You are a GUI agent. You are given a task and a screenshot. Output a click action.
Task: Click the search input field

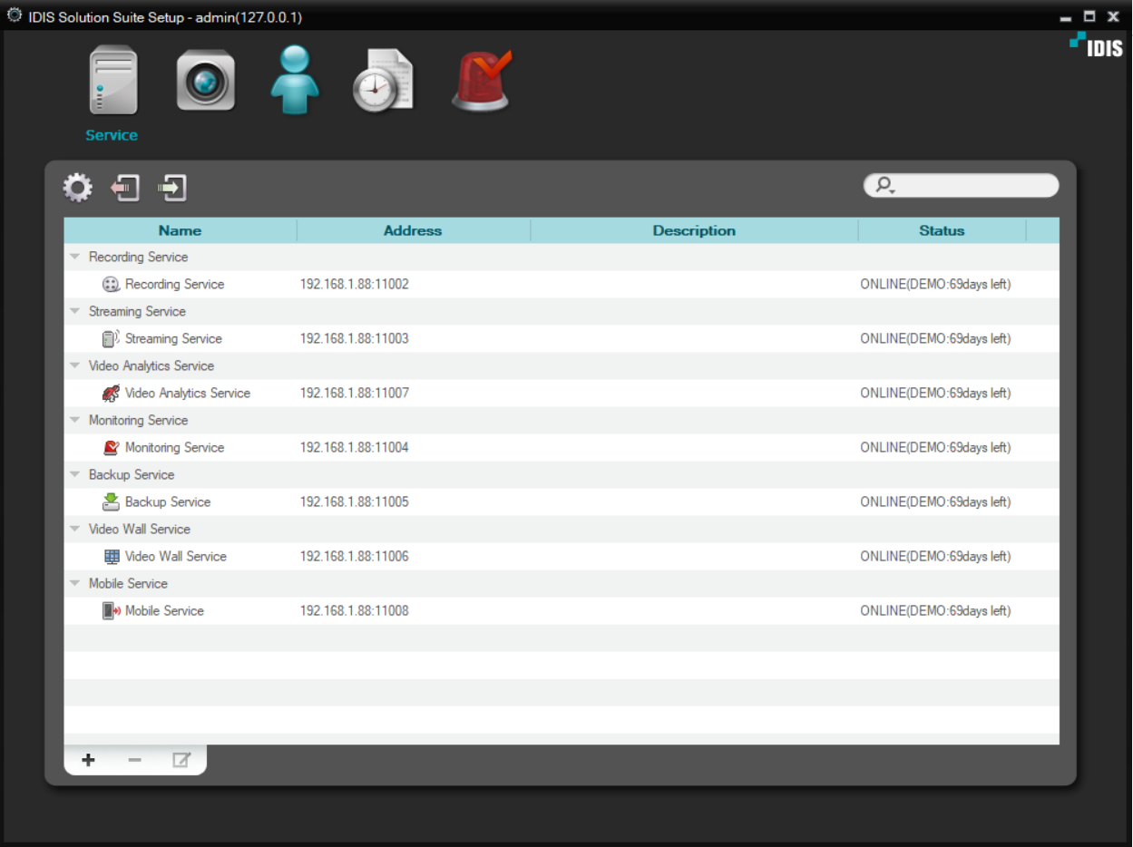[962, 185]
